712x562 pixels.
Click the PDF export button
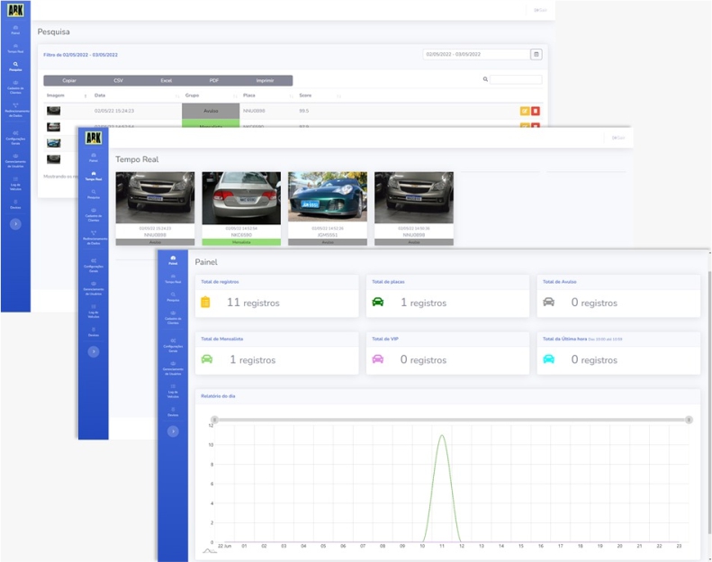(x=214, y=80)
